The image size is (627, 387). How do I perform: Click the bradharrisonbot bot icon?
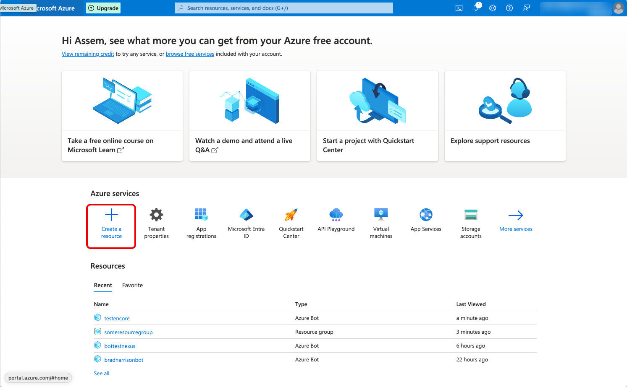click(x=97, y=359)
